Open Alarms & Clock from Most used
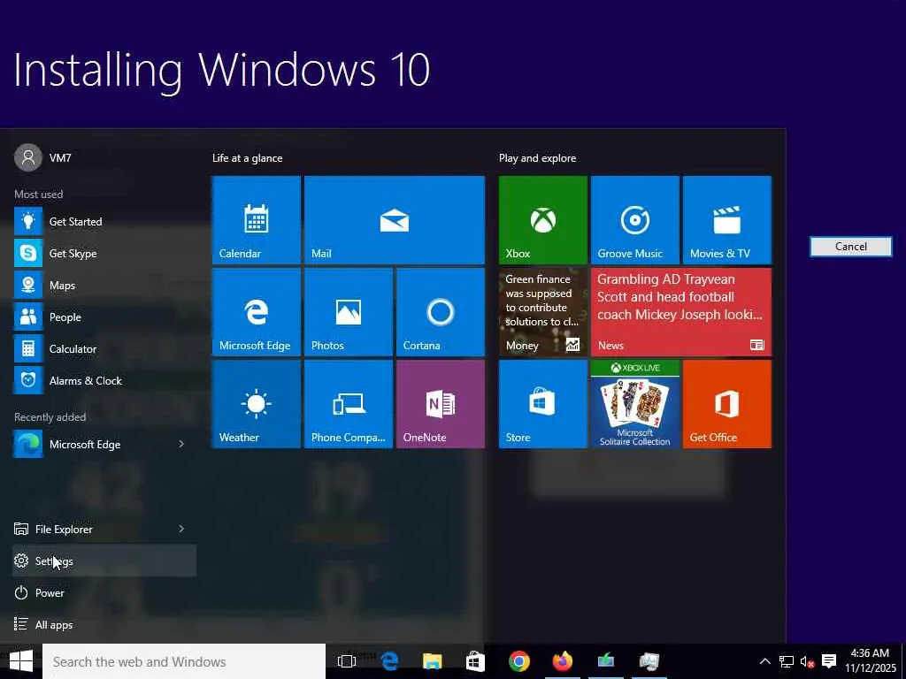906x679 pixels. tap(104, 380)
